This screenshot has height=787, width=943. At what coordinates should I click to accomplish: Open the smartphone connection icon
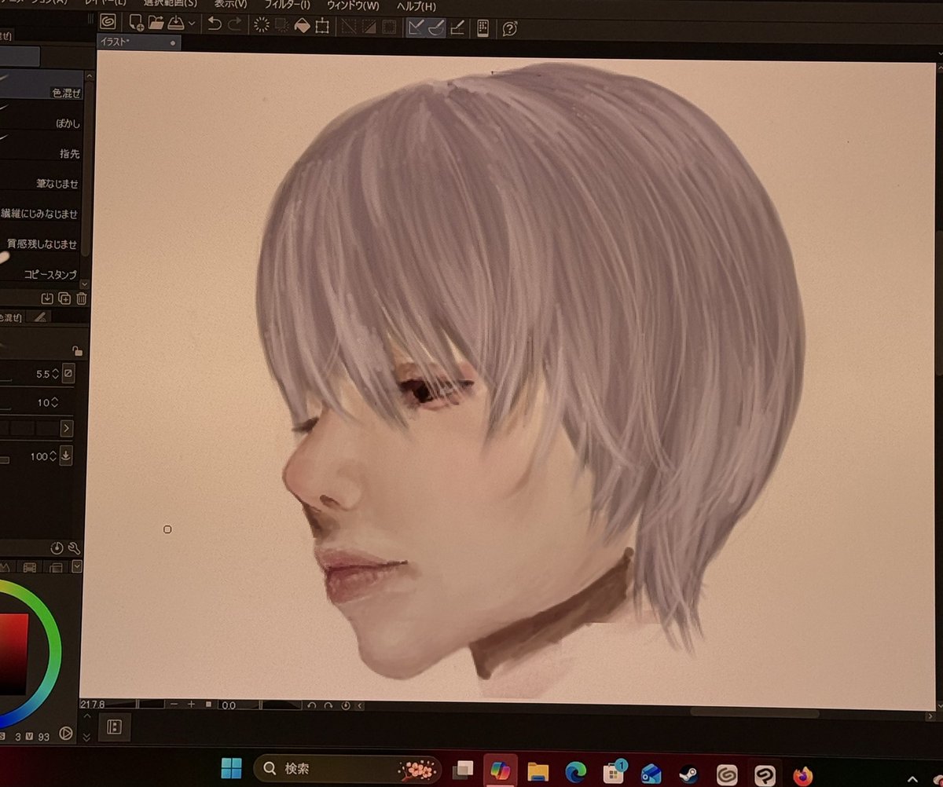coord(483,28)
